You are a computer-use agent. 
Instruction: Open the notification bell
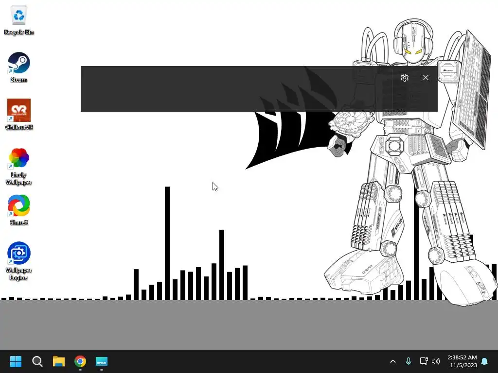pos(485,361)
